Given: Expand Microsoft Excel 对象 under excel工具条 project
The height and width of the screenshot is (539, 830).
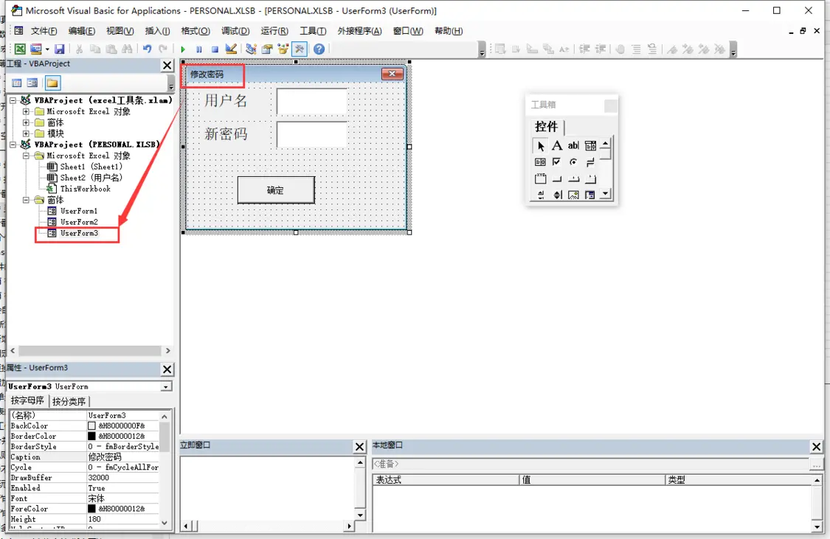Looking at the screenshot, I should point(26,111).
